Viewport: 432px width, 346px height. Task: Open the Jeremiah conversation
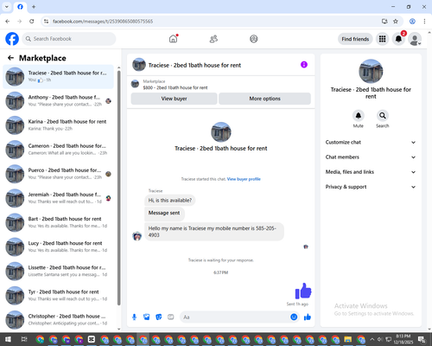(59, 198)
